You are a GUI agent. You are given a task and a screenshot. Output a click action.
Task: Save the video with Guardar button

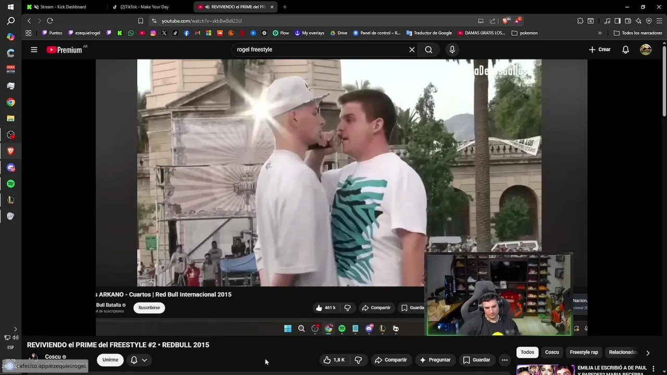tap(476, 360)
